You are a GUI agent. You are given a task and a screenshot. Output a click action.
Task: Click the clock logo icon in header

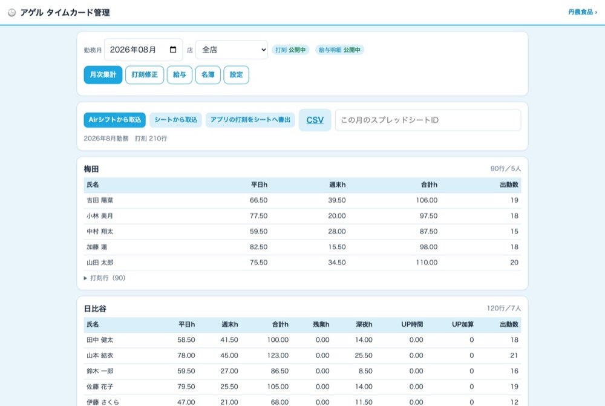click(12, 13)
